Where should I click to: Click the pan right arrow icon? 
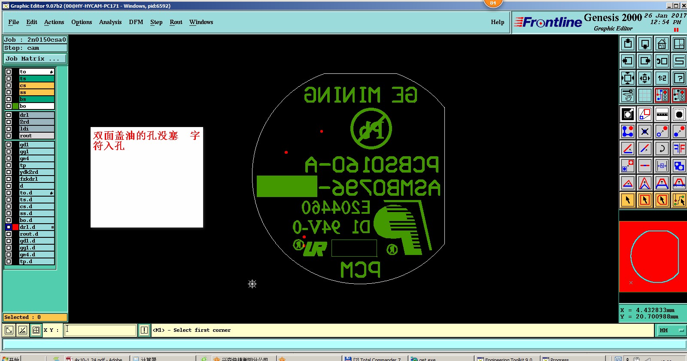point(645,61)
